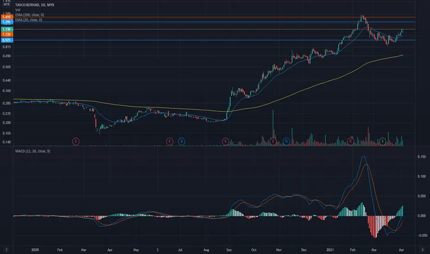This screenshot has width=430, height=254.
Task: Click the 'Oct' time axis label
Action: [254, 250]
